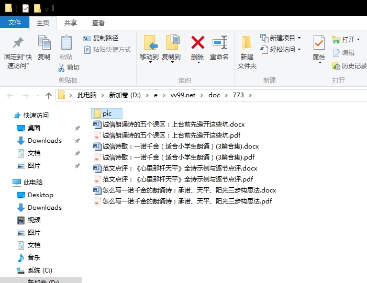The image size is (367, 283).
Task: Open recent locations dropdown arrow
Action: [x=38, y=95]
